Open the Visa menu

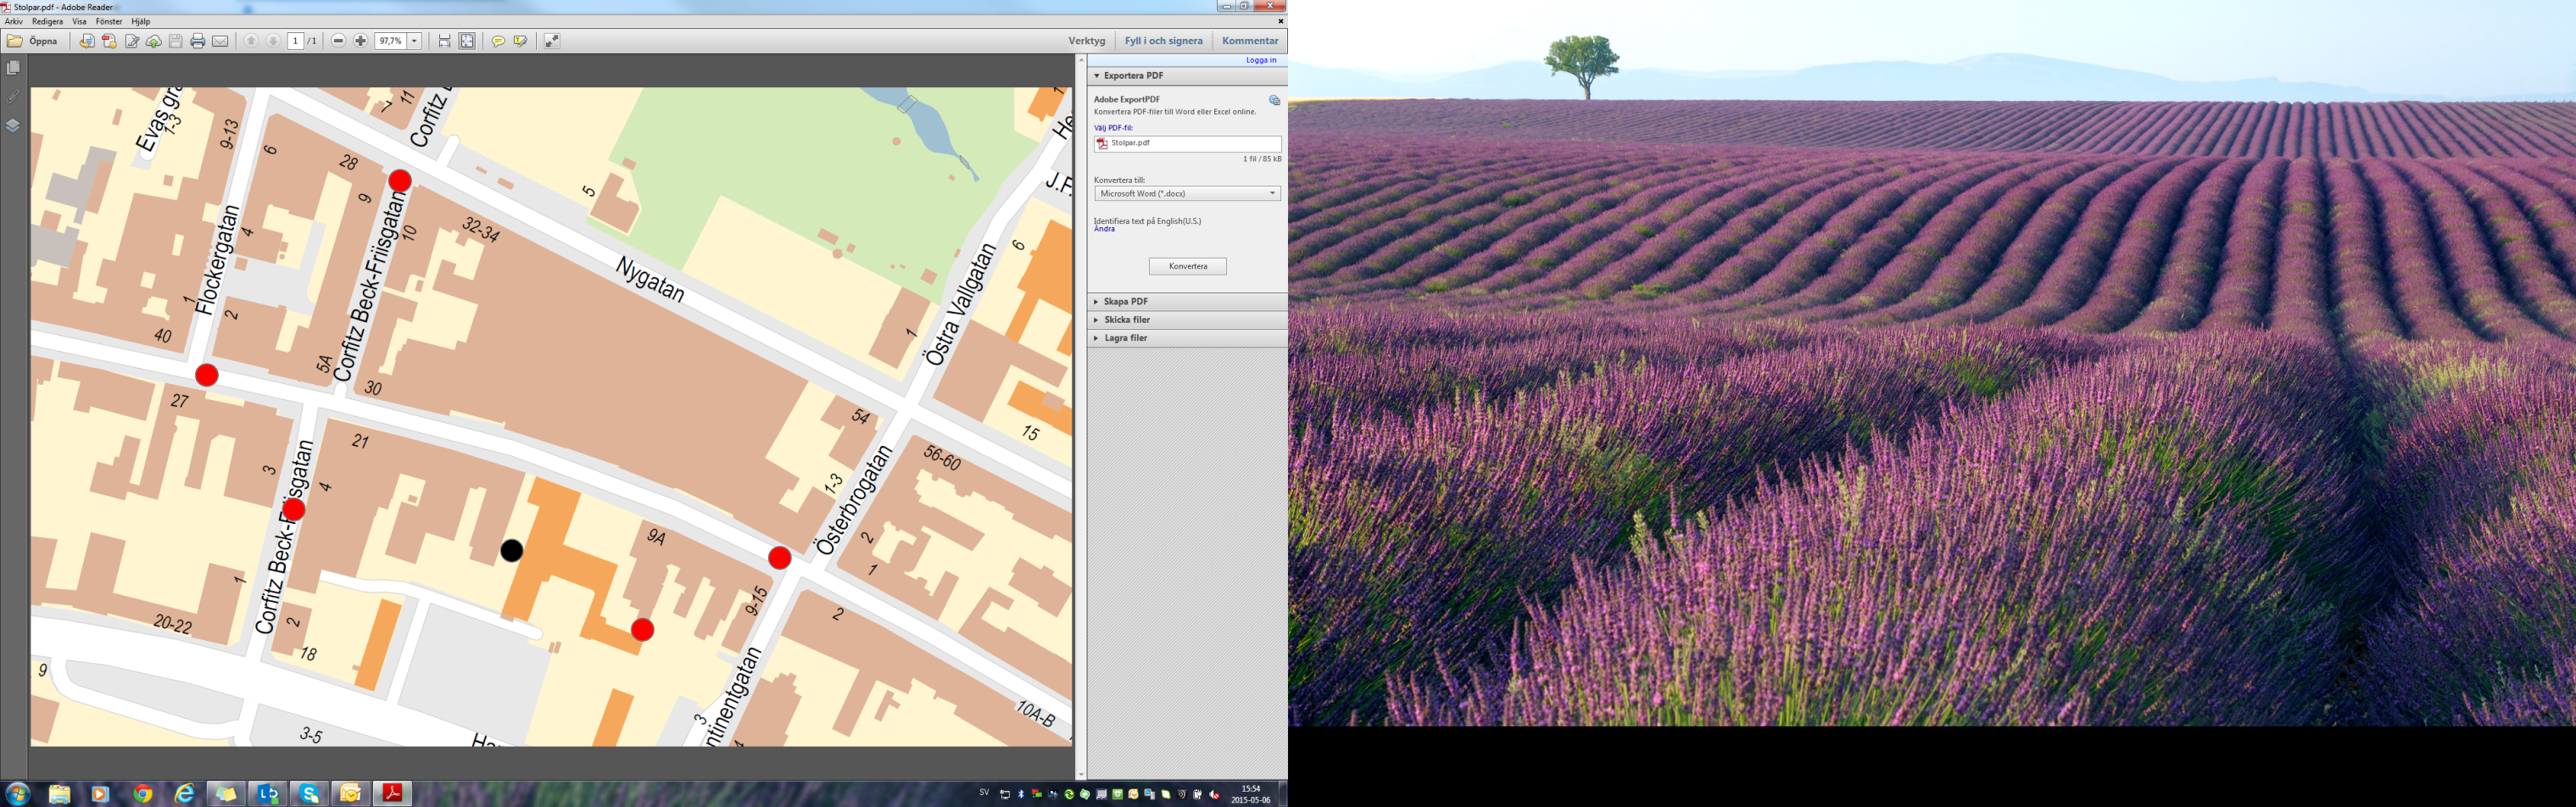click(79, 21)
